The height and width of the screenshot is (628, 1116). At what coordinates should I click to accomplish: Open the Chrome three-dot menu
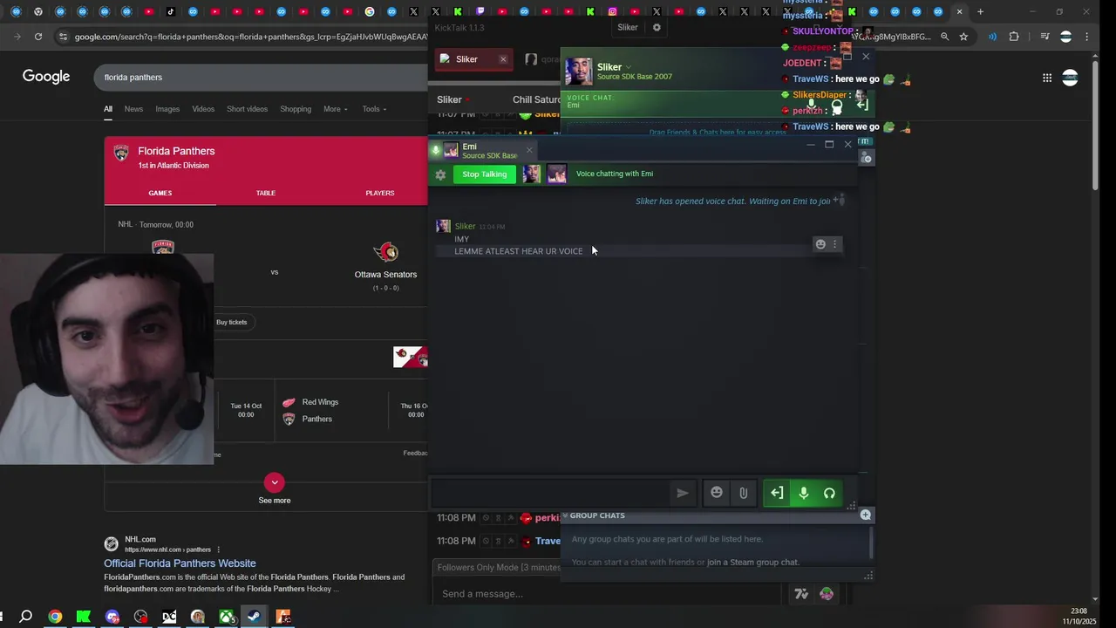click(1086, 37)
